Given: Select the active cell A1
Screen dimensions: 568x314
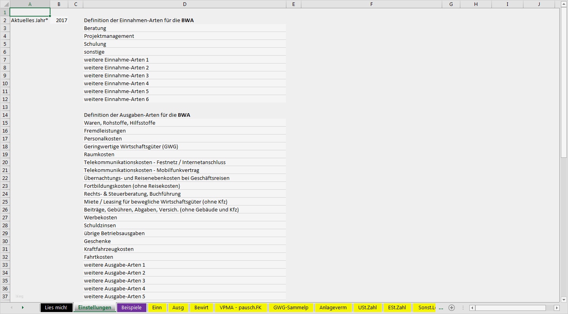Looking at the screenshot, I should click(30, 12).
